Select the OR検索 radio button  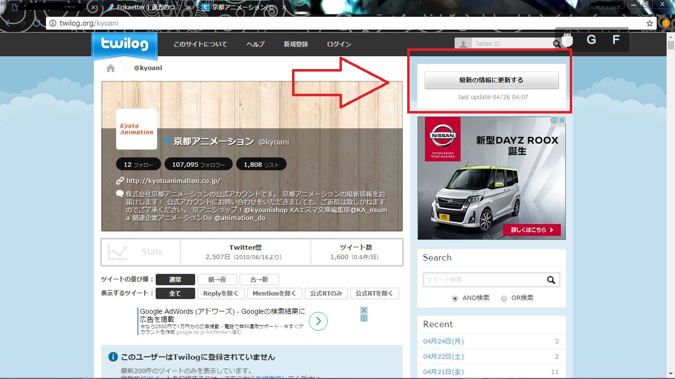(504, 299)
